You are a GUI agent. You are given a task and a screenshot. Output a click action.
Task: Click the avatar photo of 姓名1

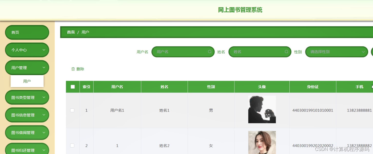pos(262,109)
